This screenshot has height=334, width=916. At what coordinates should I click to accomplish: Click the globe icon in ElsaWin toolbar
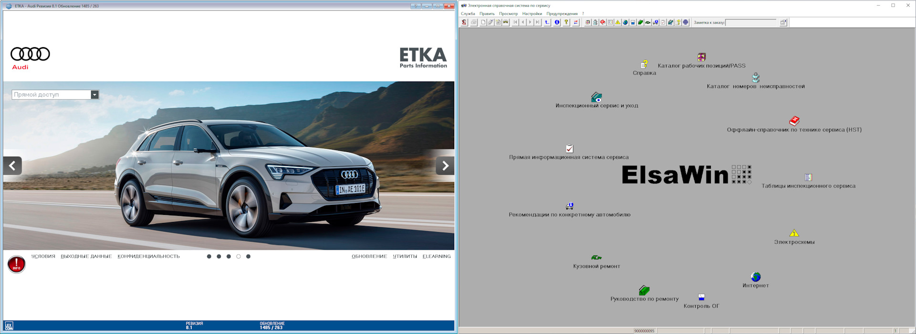click(625, 22)
